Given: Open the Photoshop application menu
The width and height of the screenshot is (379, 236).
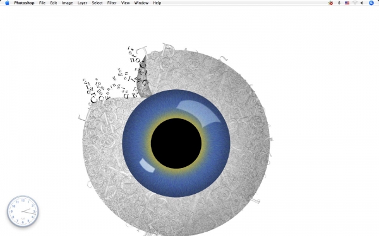Looking at the screenshot, I should 24,3.
